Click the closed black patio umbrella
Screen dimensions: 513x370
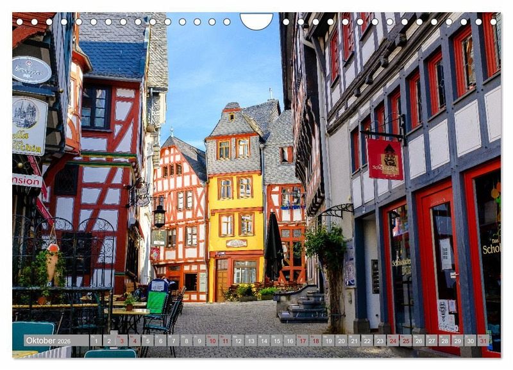273,247
